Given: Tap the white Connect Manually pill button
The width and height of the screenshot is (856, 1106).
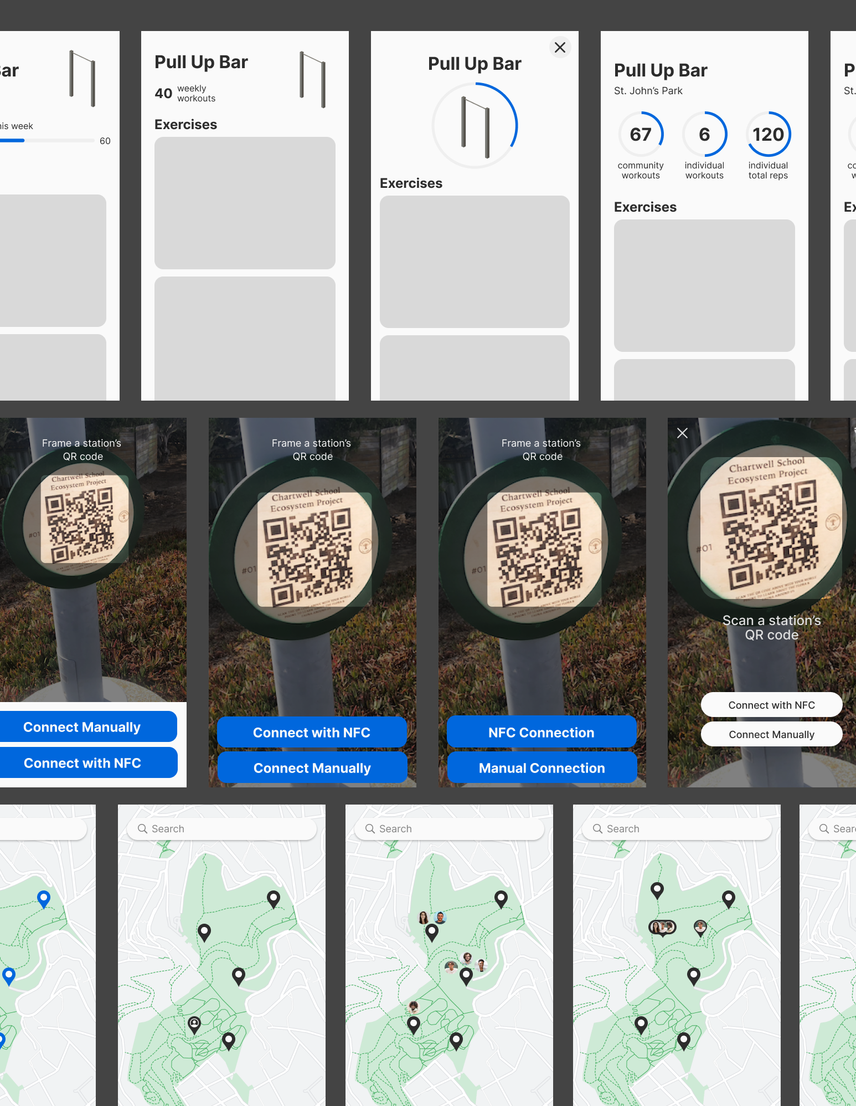Looking at the screenshot, I should click(771, 734).
